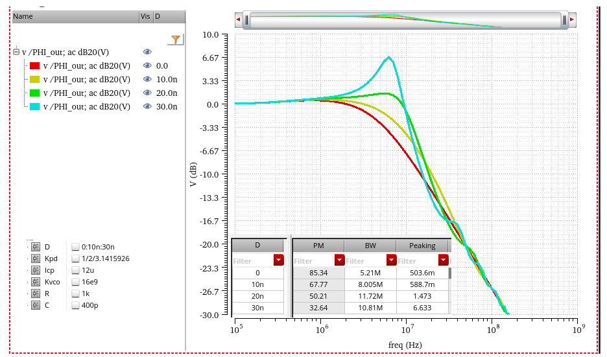The image size is (607, 357).
Task: Toggle checkbox for Icp value 12u
Action: [x=75, y=270]
